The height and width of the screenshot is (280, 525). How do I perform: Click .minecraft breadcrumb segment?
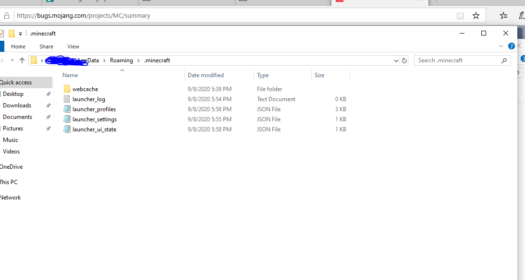coord(157,60)
